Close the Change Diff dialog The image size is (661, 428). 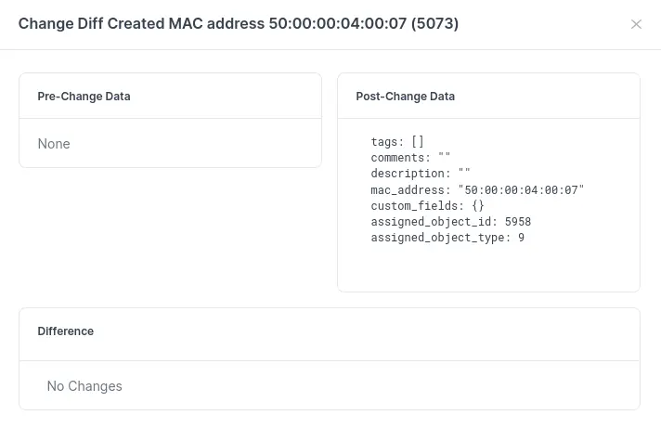636,24
